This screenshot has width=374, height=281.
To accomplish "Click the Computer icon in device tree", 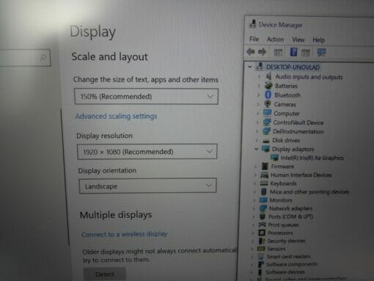I will coord(267,113).
